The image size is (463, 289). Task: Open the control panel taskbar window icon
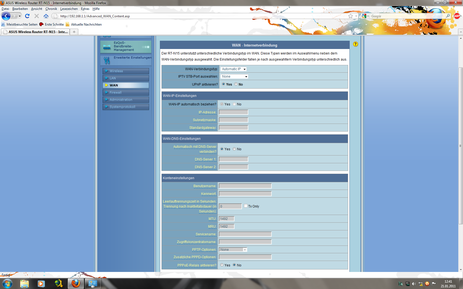(x=93, y=283)
